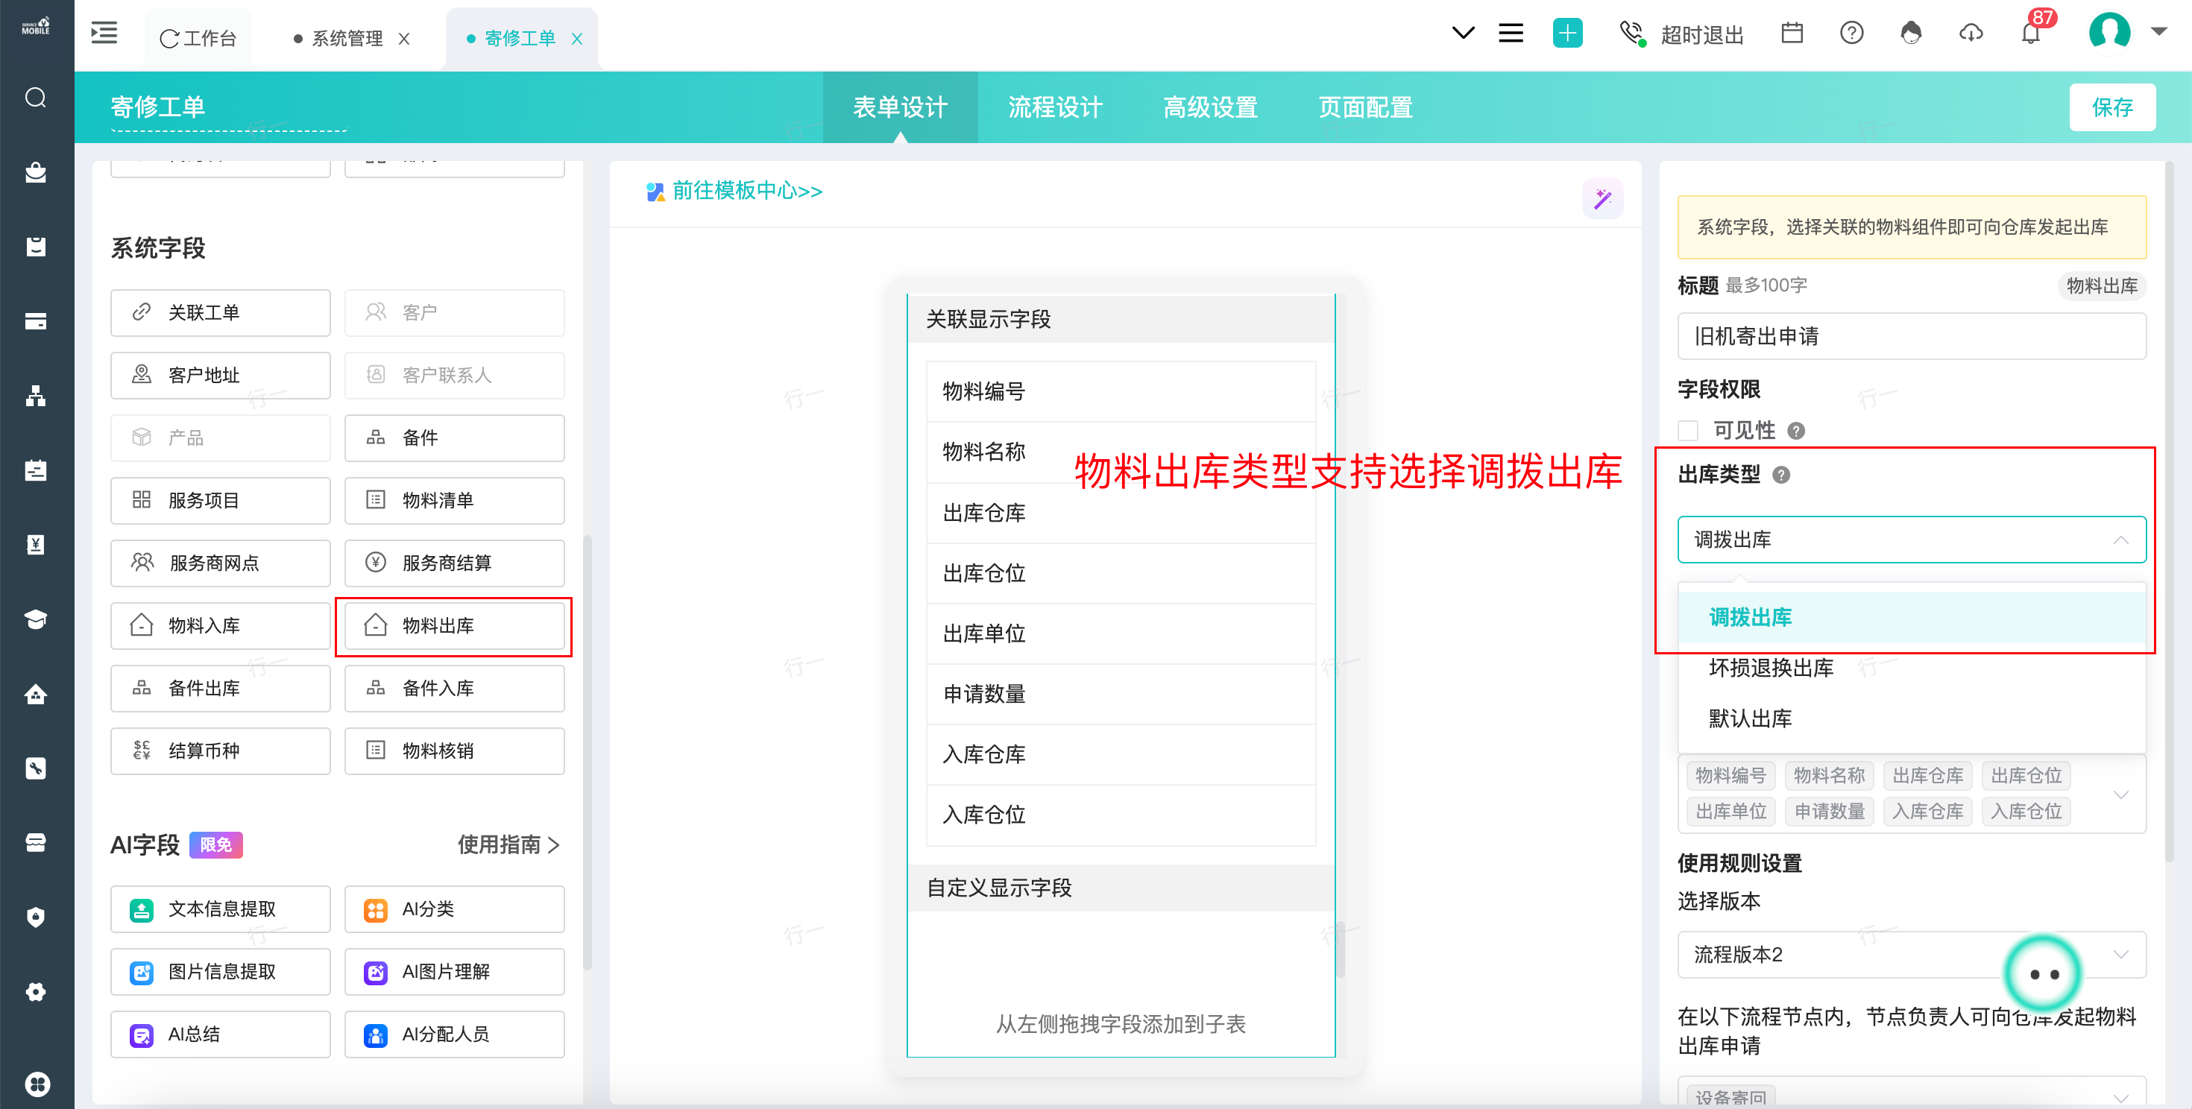Open the shield icon in left sidebar
This screenshot has height=1109, width=2192.
coord(36,917)
